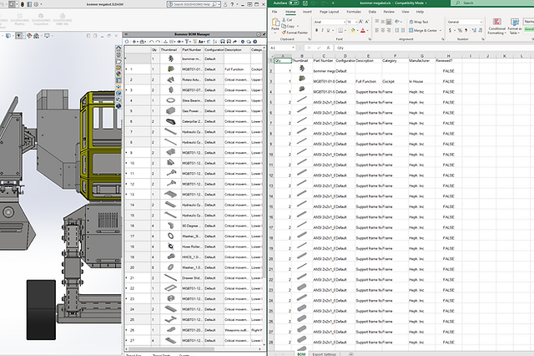Click the edit appearance color ball icon
The height and width of the screenshot is (356, 534).
[29, 35]
